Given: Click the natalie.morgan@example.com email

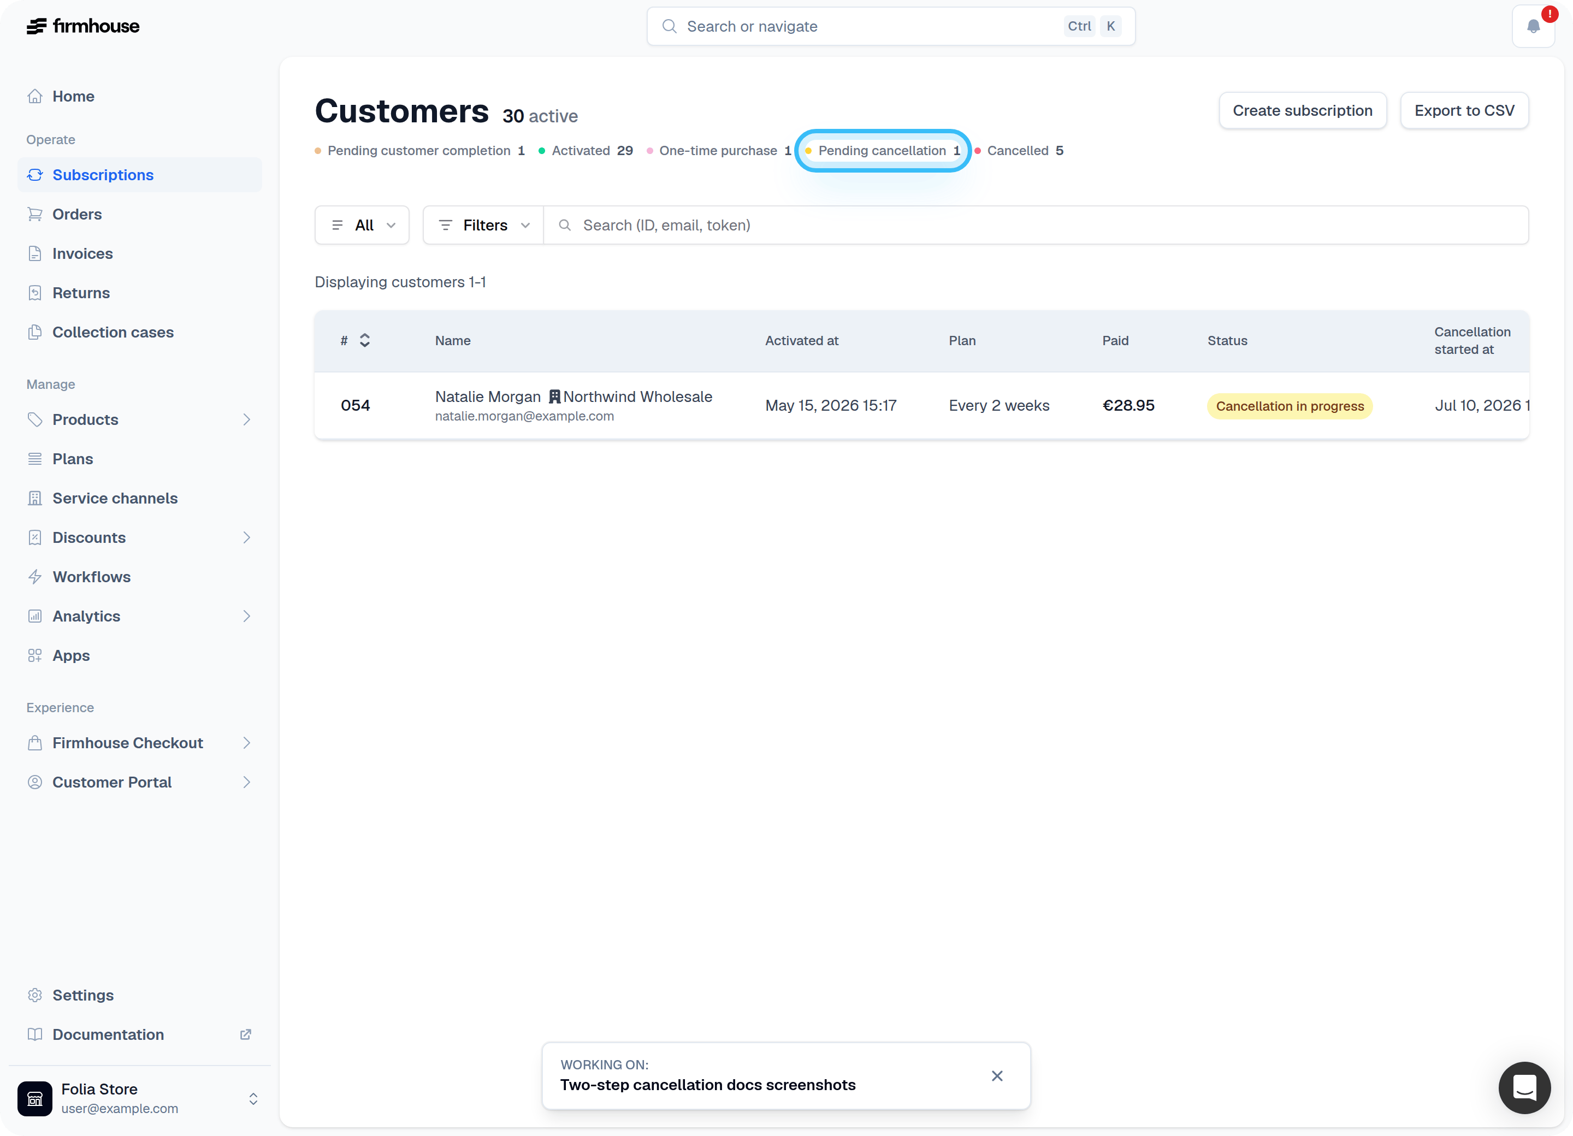Looking at the screenshot, I should (x=524, y=416).
